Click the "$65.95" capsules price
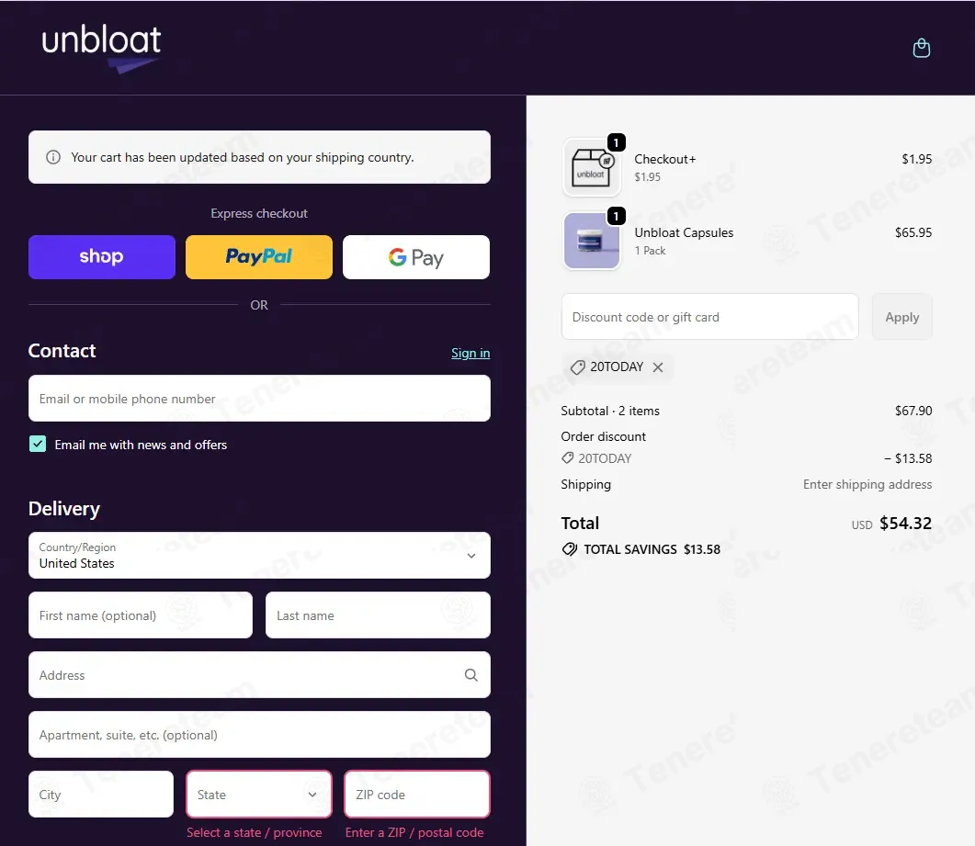 coord(913,232)
